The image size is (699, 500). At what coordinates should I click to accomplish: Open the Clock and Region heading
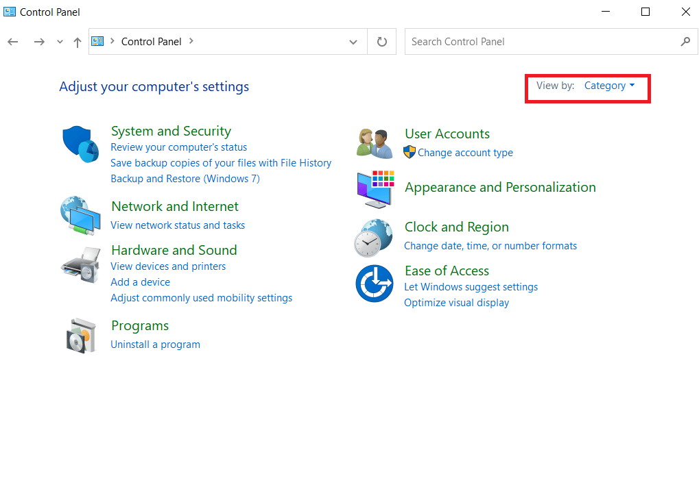(456, 227)
